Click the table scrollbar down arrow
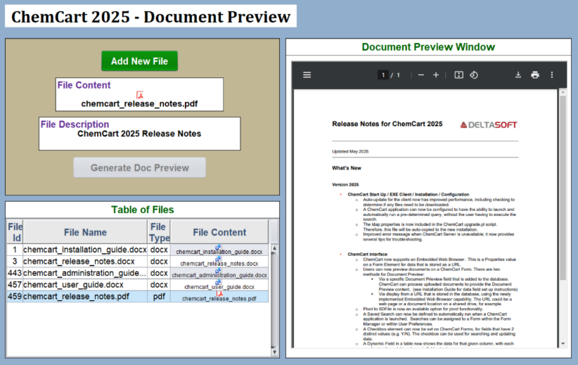This screenshot has height=365, width=578. [x=274, y=352]
